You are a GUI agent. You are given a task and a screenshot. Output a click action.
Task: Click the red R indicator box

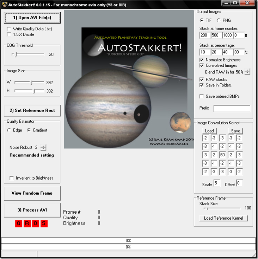pyautogui.click(x=27, y=224)
